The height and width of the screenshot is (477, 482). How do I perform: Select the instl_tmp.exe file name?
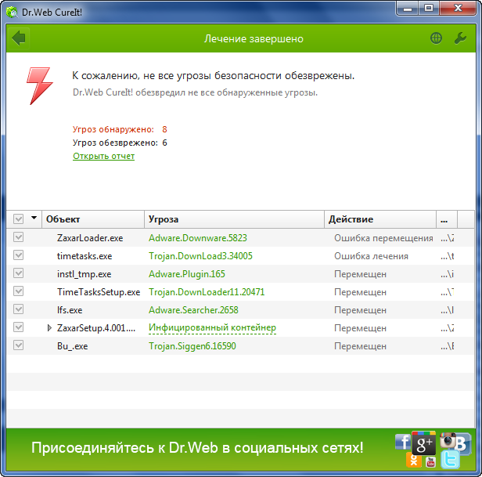click(84, 274)
